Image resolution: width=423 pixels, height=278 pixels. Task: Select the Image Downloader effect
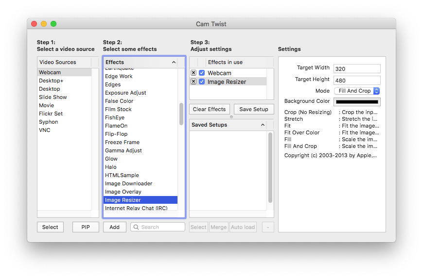click(141, 183)
